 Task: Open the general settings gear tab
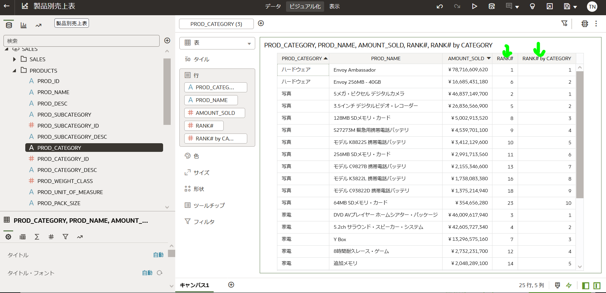coord(8,237)
